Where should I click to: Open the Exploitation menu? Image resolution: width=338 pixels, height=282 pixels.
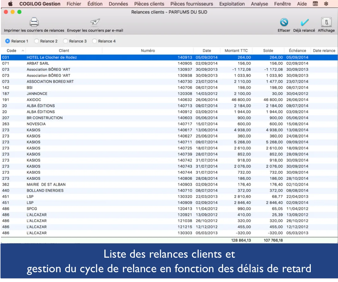click(232, 4)
